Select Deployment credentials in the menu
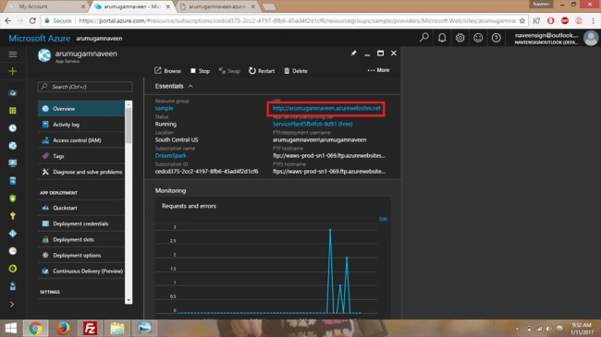 point(80,223)
